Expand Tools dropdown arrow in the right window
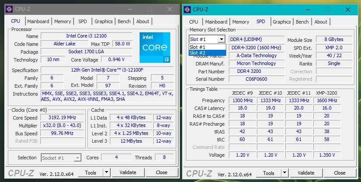361x182 pixels. pos(284,173)
